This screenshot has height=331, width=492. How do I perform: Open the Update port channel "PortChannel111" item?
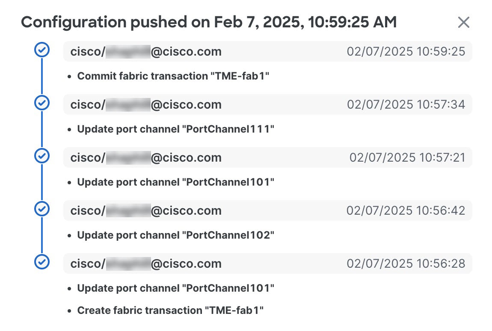[176, 129]
